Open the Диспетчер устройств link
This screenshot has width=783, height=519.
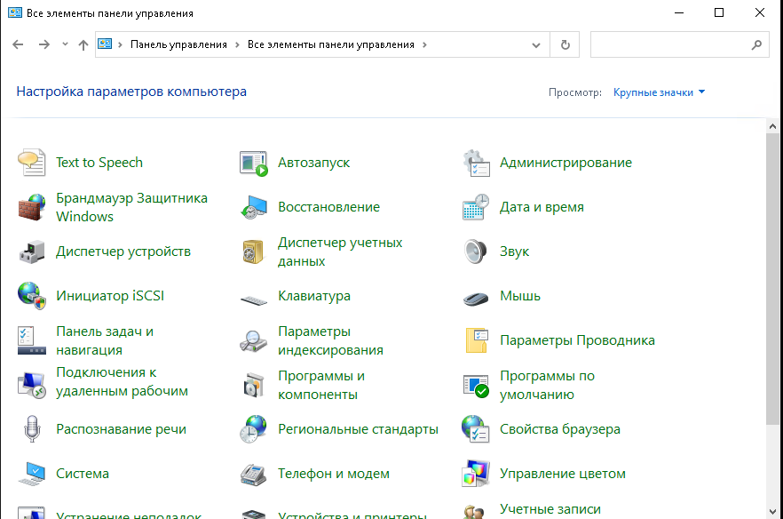(x=123, y=252)
